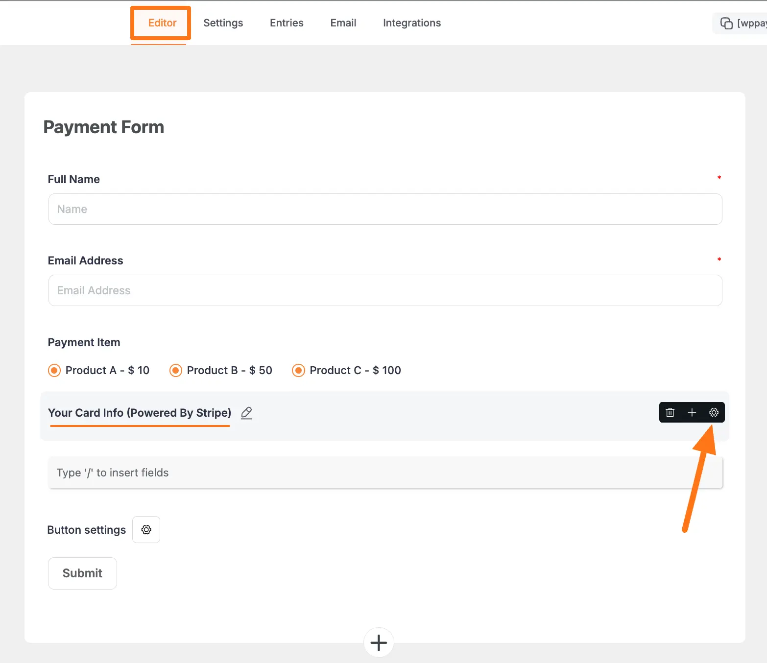Select Product A - $ 10 radio option

coord(54,370)
